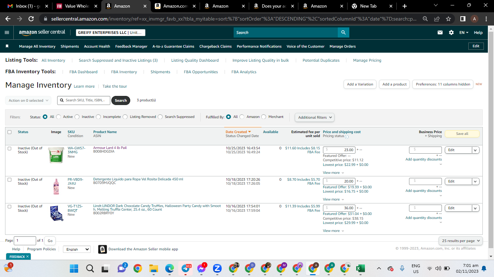Image resolution: width=494 pixels, height=277 pixels.
Task: Expand View more for Armour Lard pricing
Action: [333, 173]
